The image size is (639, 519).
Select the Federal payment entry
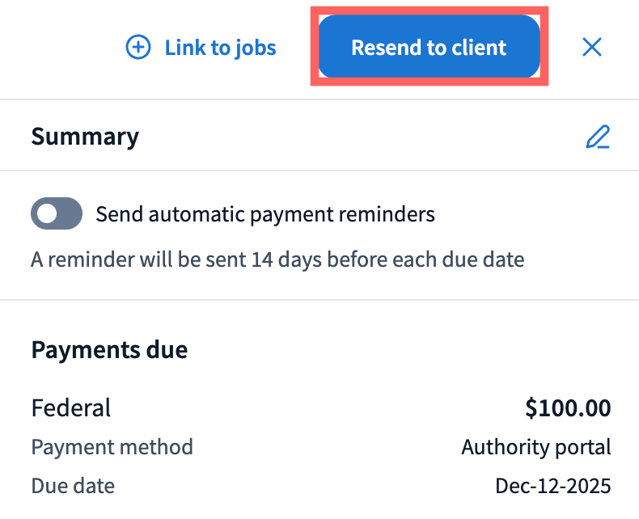tap(71, 408)
